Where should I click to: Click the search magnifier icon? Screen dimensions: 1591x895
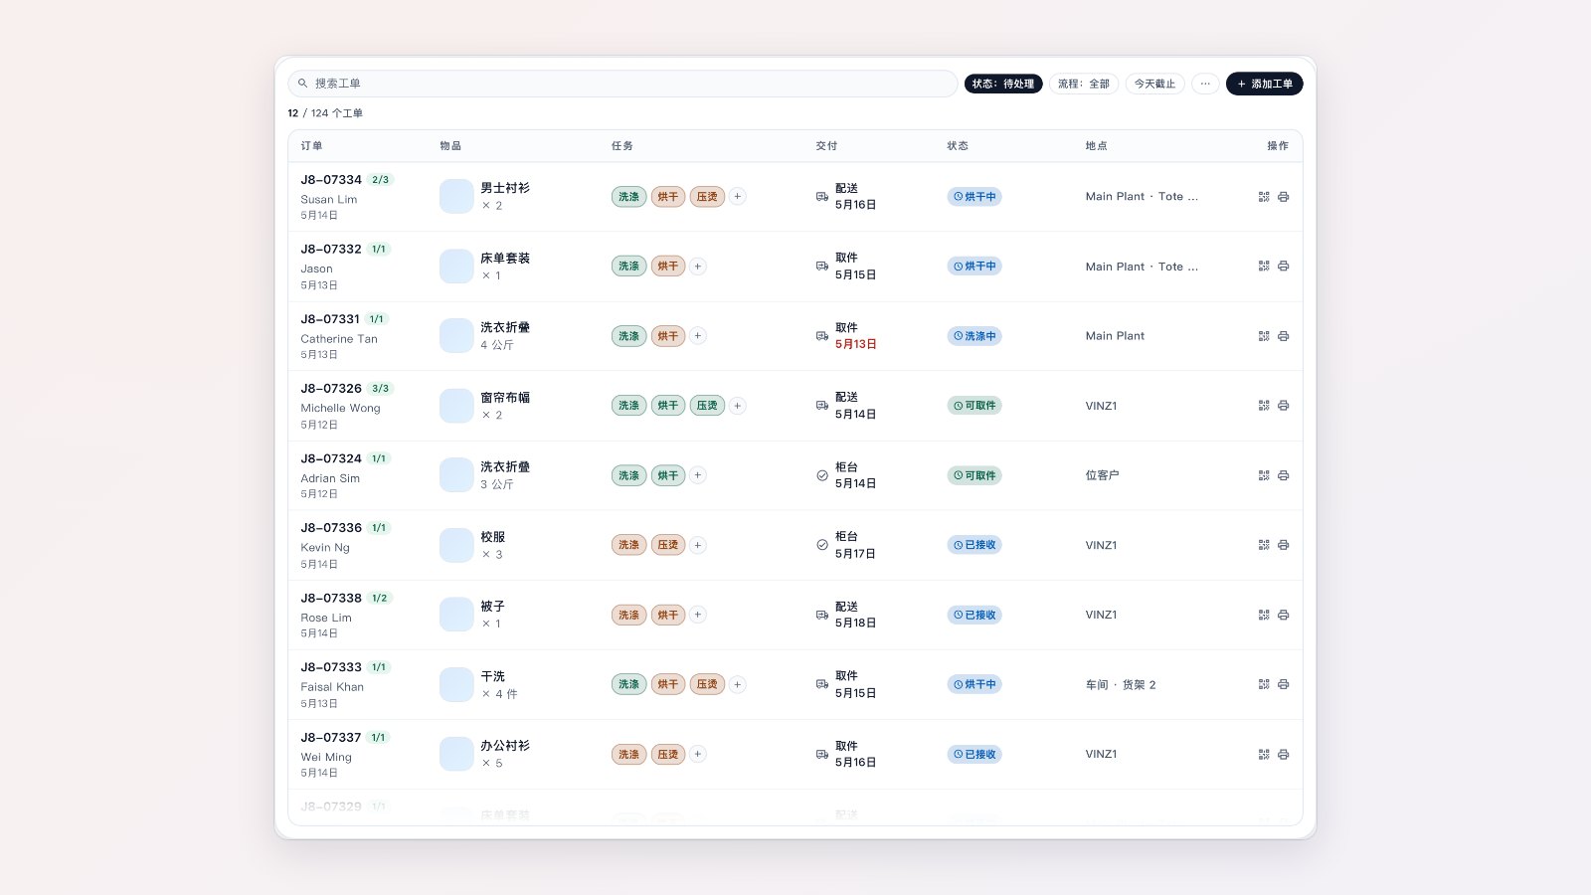tap(303, 84)
